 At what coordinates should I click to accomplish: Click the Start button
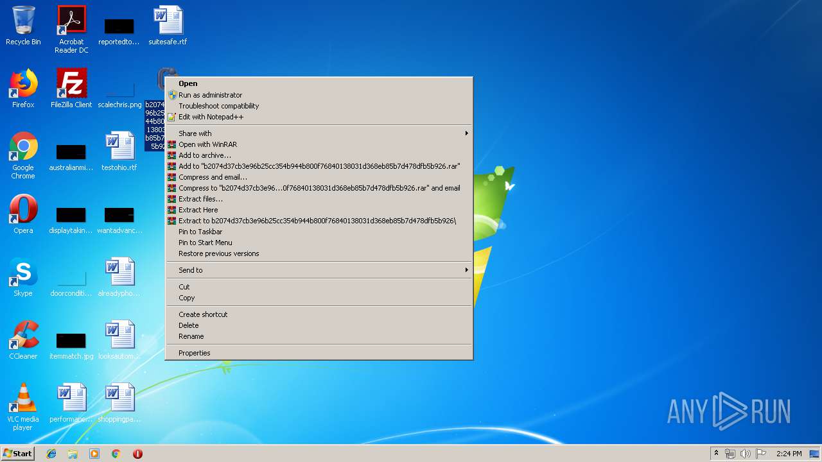[18, 454]
